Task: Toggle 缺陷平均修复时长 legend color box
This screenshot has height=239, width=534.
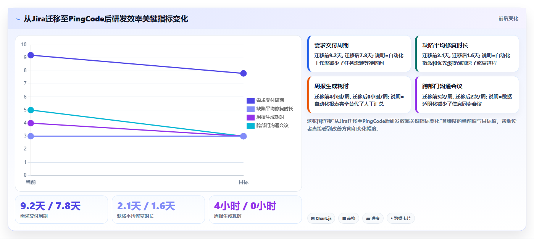Action: coord(250,109)
